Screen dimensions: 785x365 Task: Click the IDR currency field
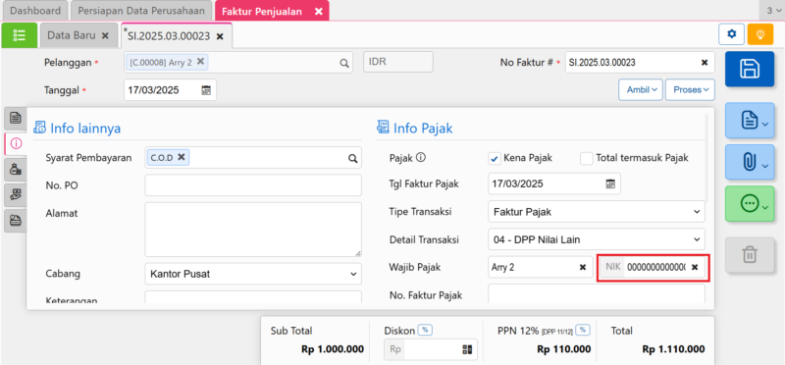pyautogui.click(x=398, y=62)
